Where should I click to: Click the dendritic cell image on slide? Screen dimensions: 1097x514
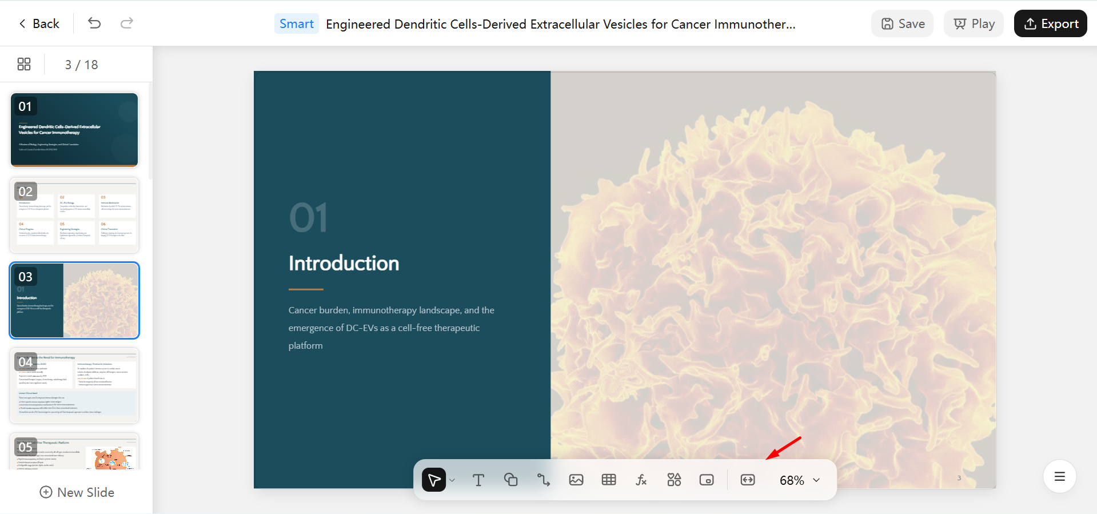coord(773,280)
